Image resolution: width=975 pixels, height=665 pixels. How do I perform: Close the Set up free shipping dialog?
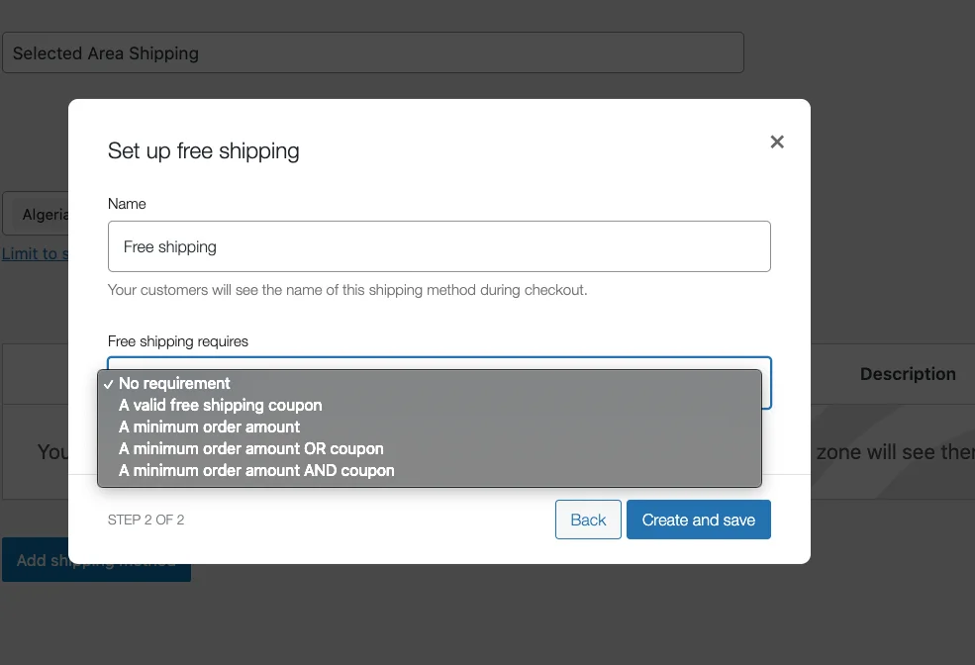click(777, 142)
